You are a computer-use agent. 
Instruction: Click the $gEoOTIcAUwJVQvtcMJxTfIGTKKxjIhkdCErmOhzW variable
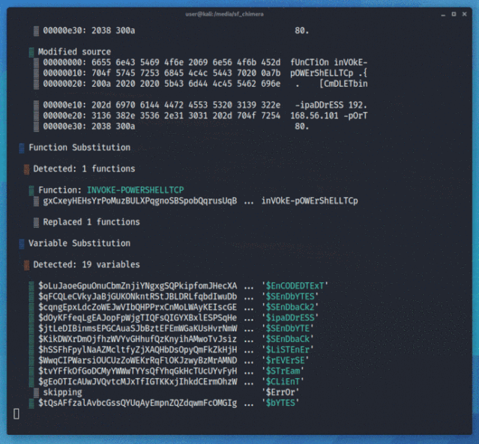click(x=137, y=382)
